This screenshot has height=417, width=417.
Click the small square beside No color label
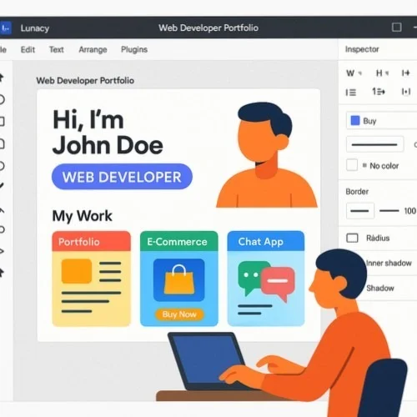click(x=364, y=165)
